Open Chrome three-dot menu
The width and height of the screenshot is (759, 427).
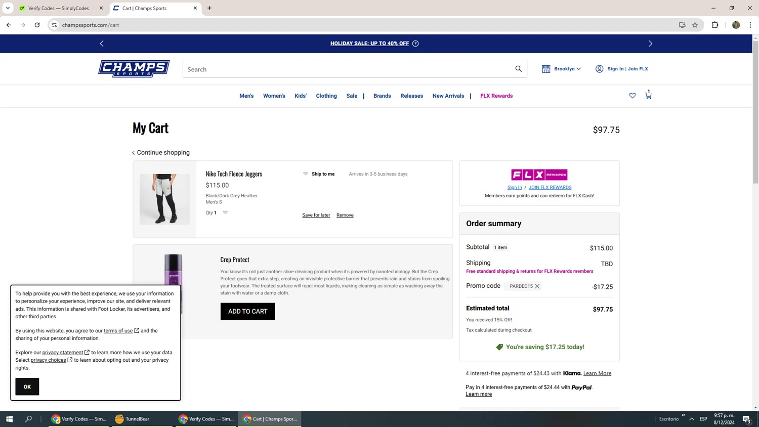[x=750, y=25]
